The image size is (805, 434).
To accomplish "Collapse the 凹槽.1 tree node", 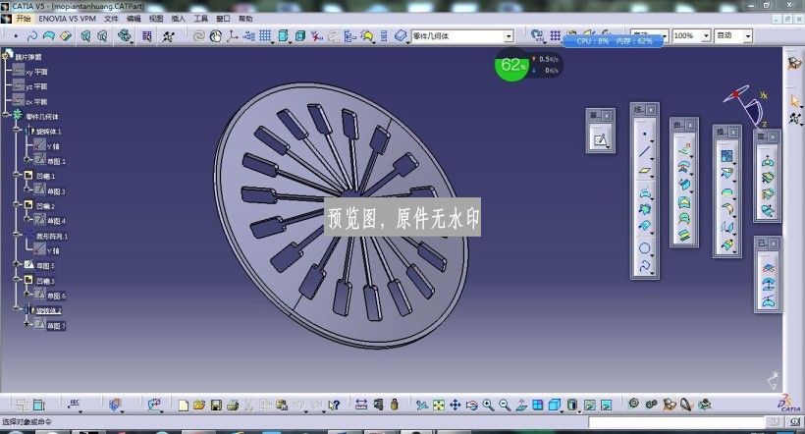I will (x=17, y=175).
